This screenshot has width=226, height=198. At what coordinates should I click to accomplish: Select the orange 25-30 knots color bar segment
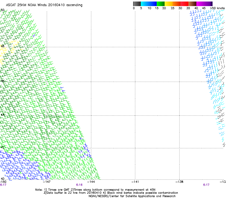(177, 4)
